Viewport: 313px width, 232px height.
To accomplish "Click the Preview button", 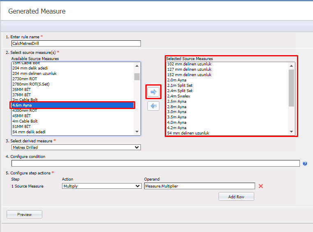I will 24,214.
